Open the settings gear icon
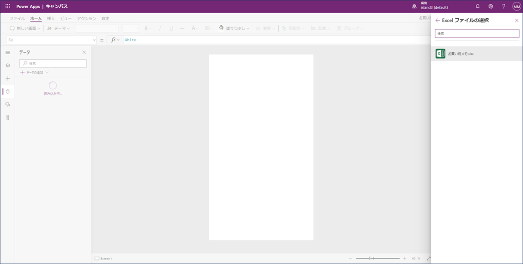This screenshot has width=523, height=264. (491, 7)
